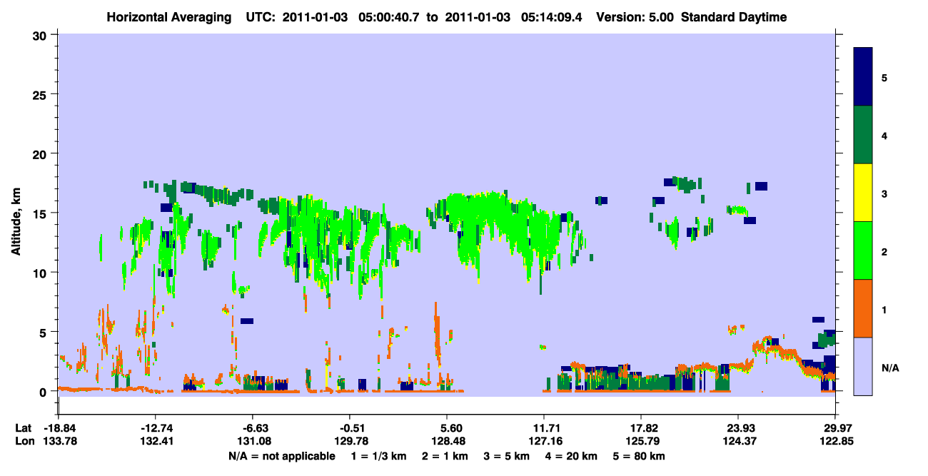This screenshot has height=476, width=928.
Task: Click the colorbar label 5
Action: (x=884, y=79)
